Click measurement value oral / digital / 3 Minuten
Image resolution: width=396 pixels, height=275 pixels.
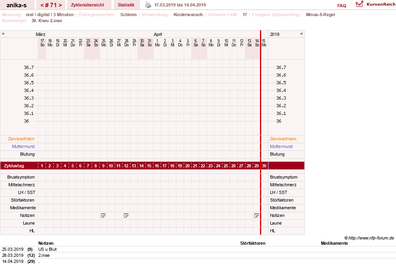coord(50,15)
